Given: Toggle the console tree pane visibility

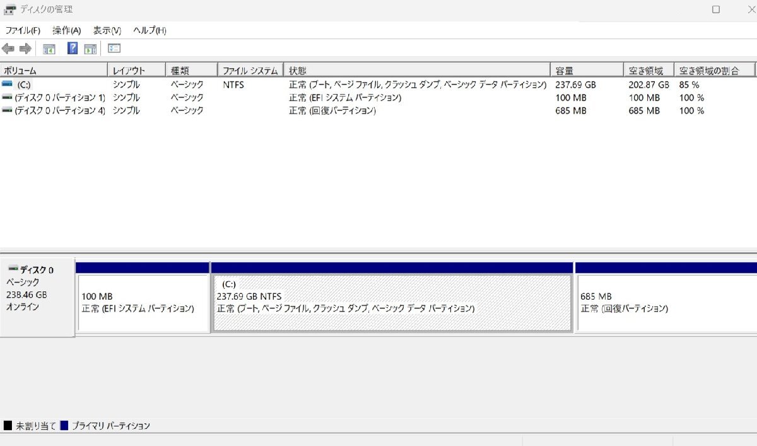Looking at the screenshot, I should 49,49.
